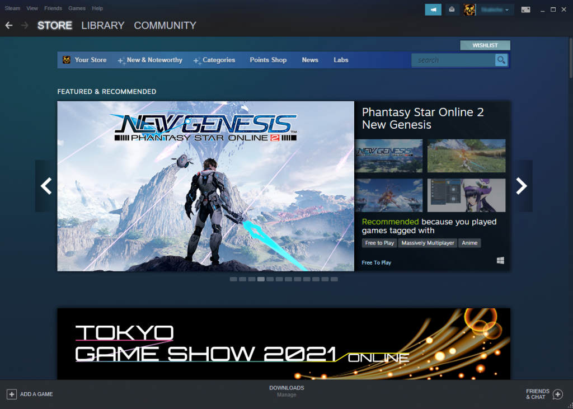
Task: Click the Massively Multiplayer tag
Action: [428, 243]
